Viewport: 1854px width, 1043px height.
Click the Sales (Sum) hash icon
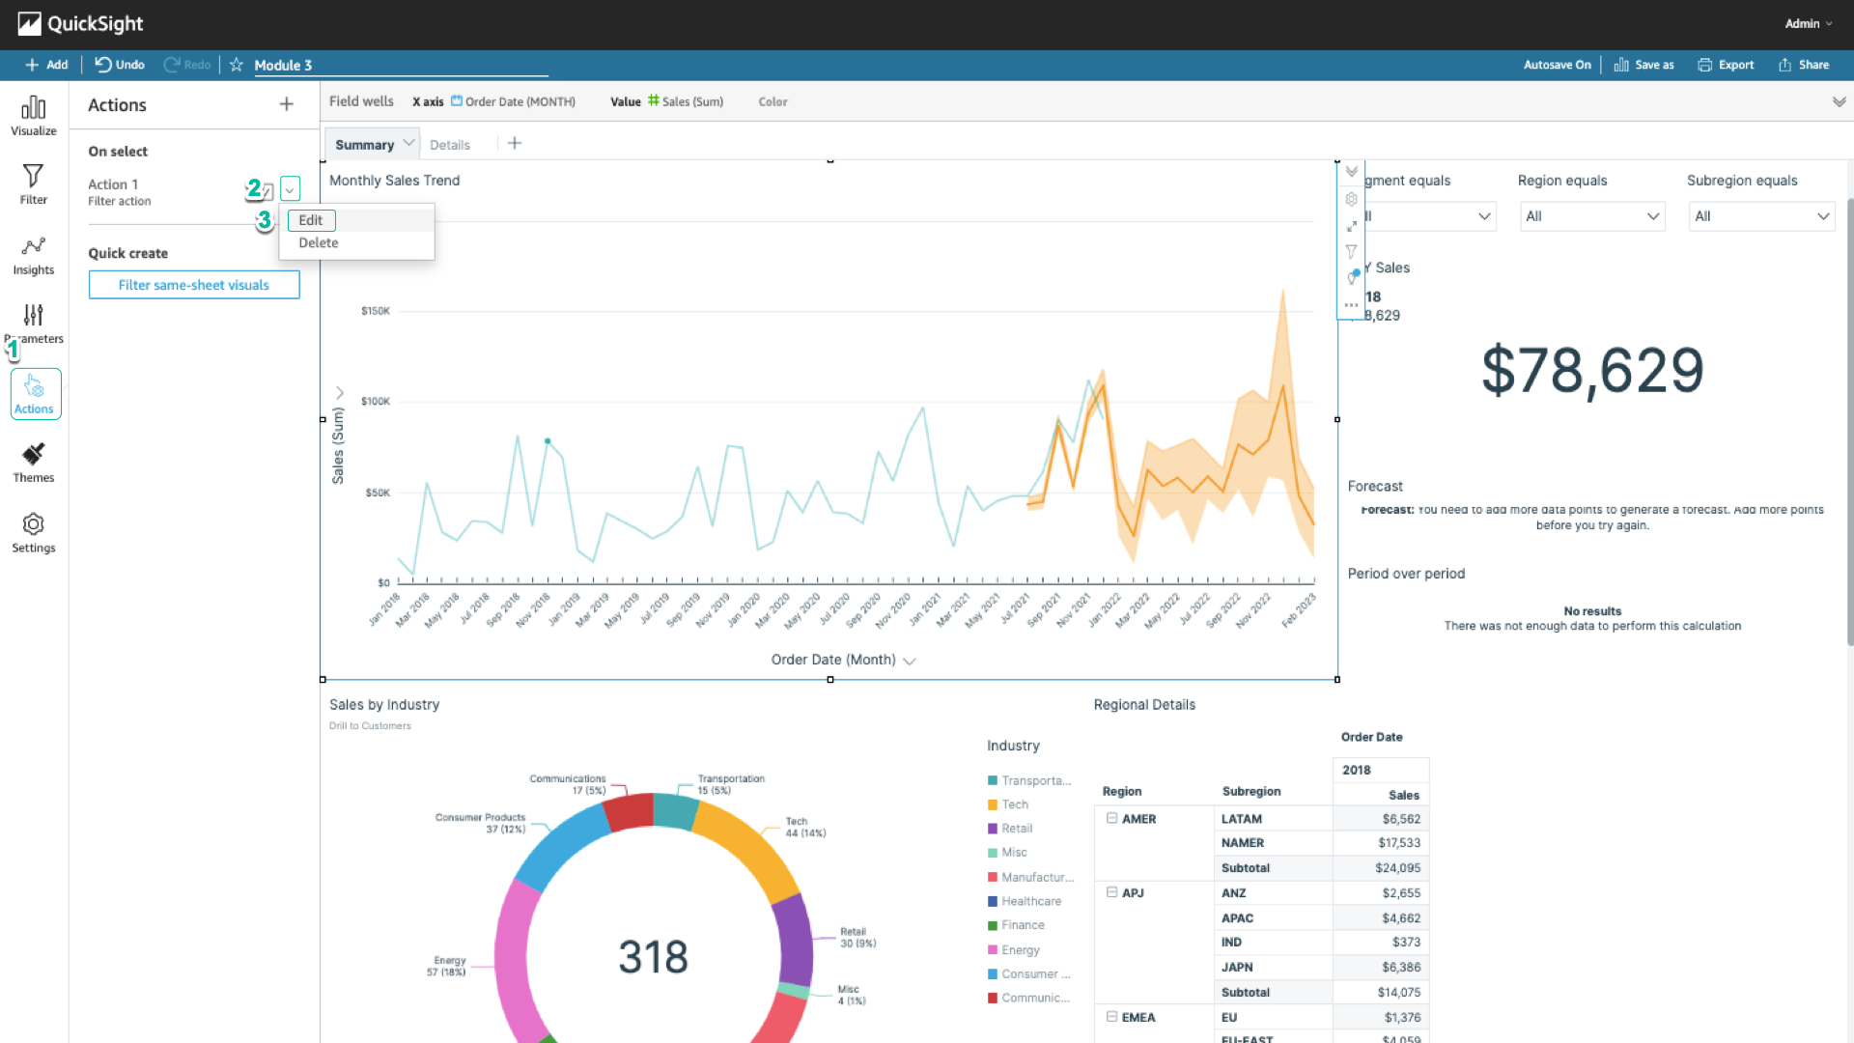tap(654, 100)
